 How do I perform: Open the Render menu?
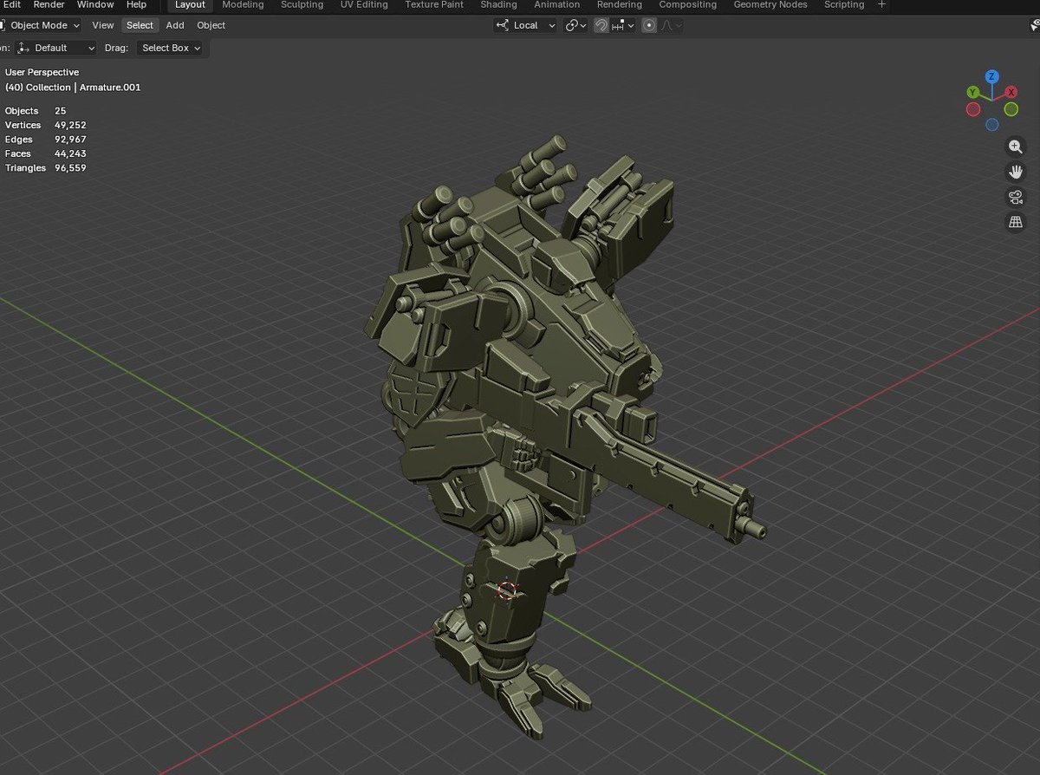tap(49, 5)
